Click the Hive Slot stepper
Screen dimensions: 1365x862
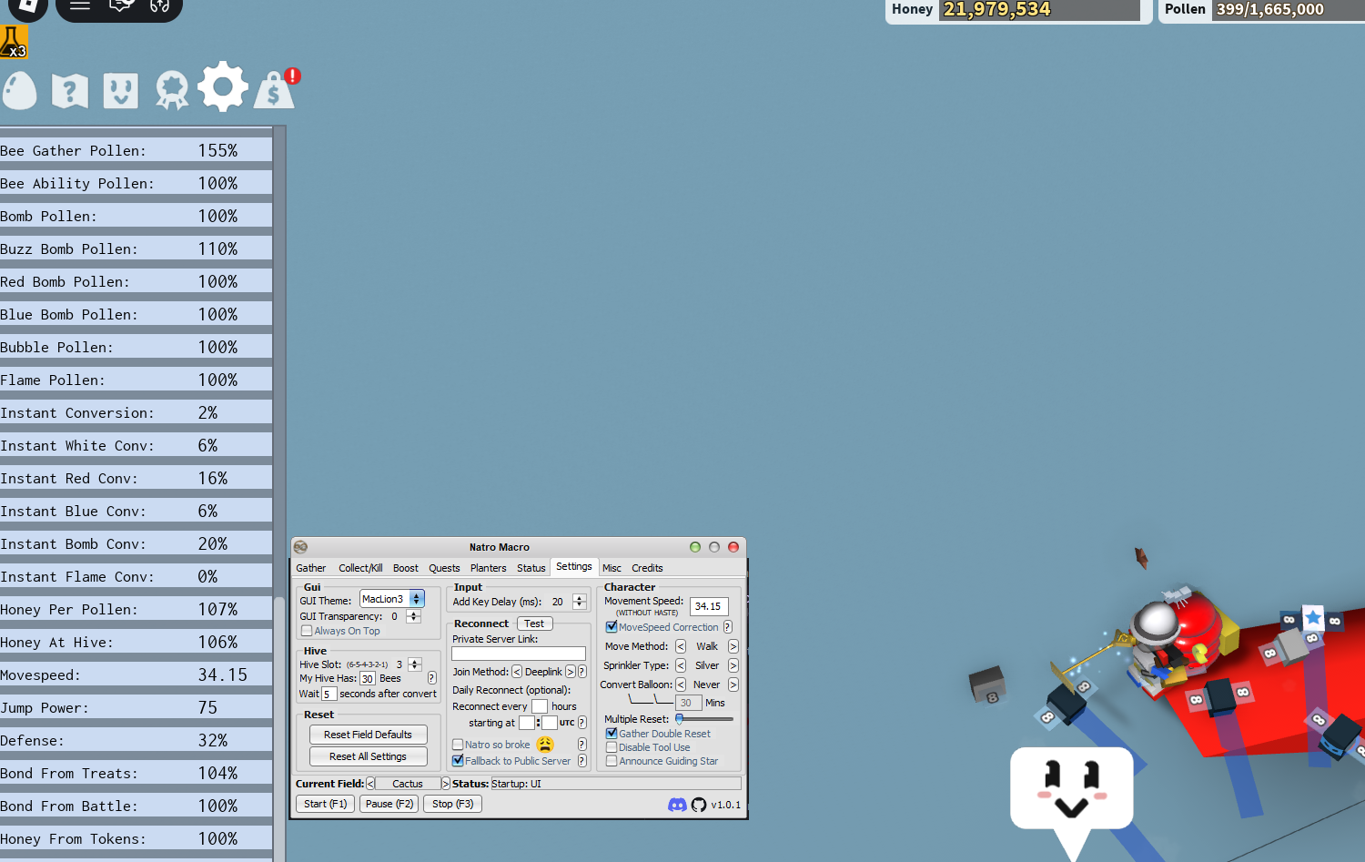415,664
